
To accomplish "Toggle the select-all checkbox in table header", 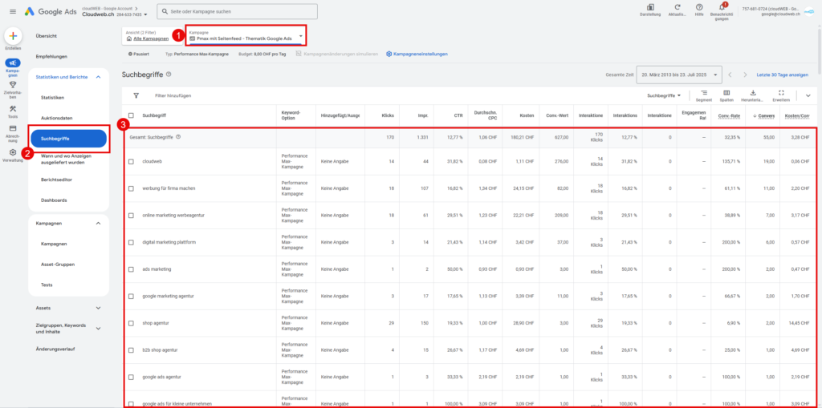I will click(132, 115).
